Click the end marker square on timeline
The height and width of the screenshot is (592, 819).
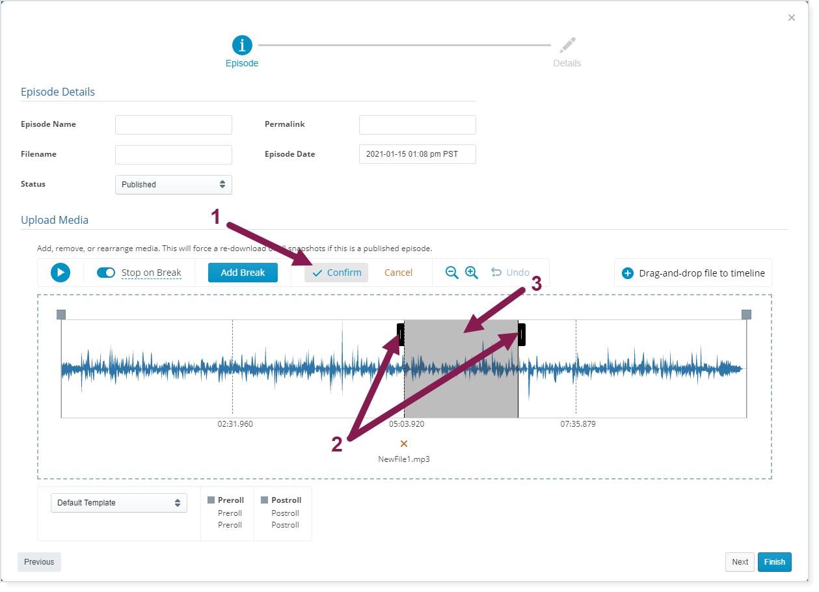tap(747, 315)
